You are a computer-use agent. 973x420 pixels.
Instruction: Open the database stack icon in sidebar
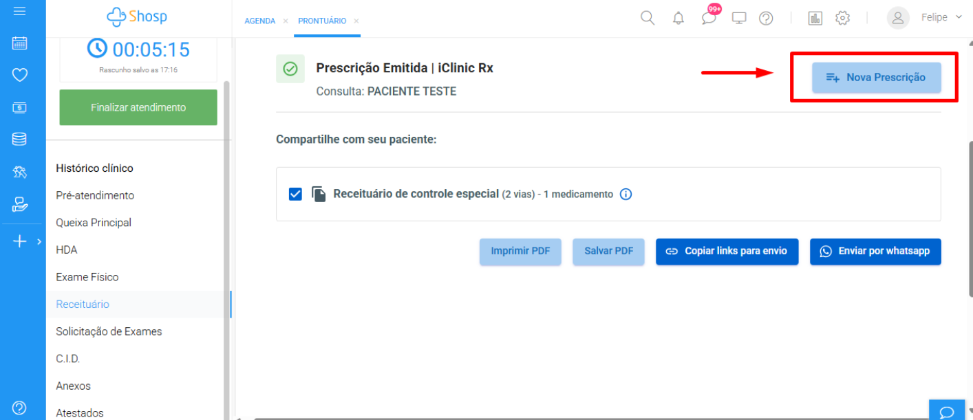(19, 139)
